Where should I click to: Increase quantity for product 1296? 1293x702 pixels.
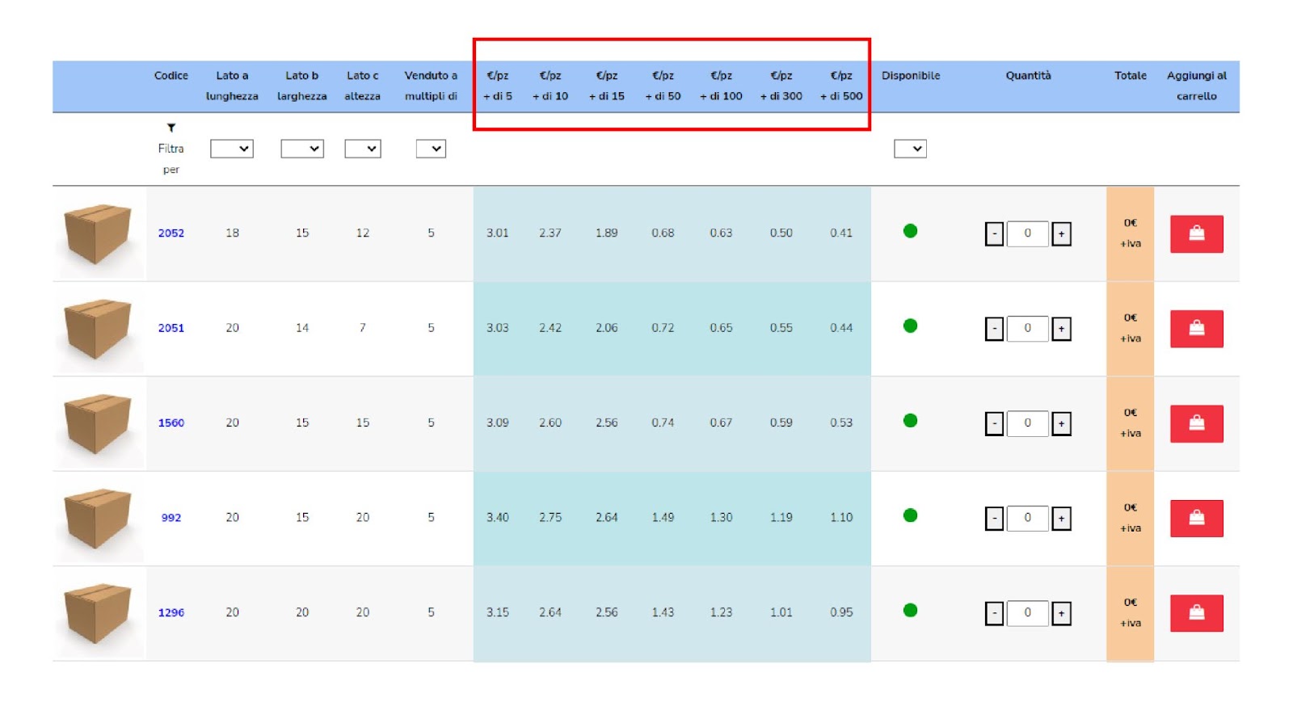[1061, 613]
